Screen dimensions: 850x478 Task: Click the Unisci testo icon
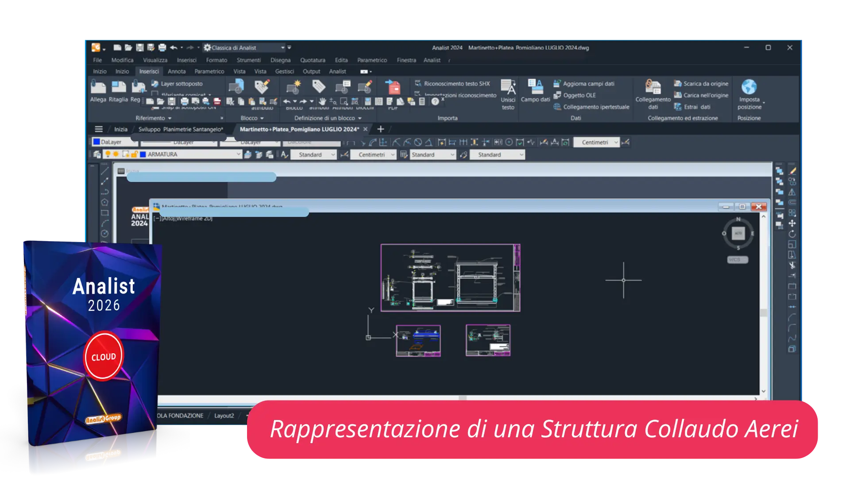click(508, 87)
